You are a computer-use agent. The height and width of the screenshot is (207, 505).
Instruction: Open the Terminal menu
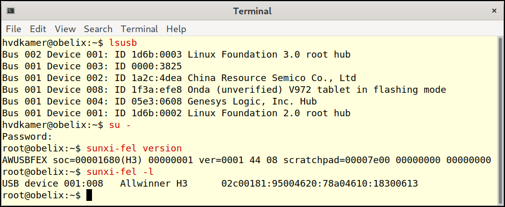(x=140, y=29)
